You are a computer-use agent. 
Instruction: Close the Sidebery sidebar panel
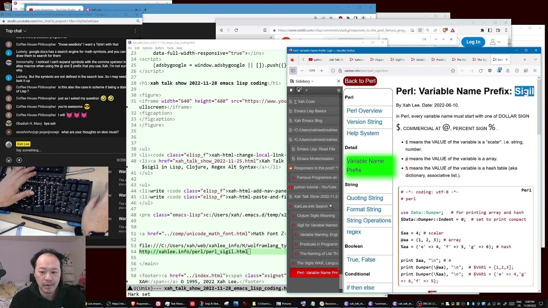[338, 81]
